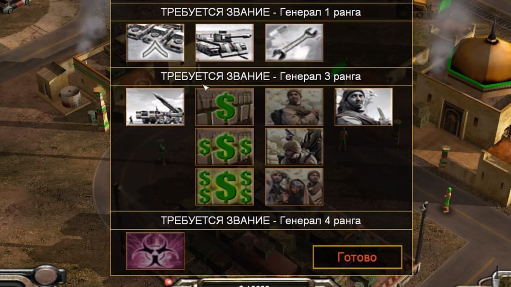
Task: Select the single rebel ambush icon
Action: pyautogui.click(x=294, y=107)
